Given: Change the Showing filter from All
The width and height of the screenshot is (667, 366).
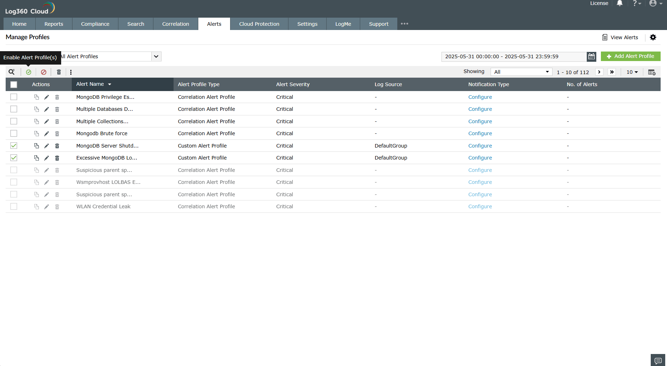Looking at the screenshot, I should pos(521,72).
